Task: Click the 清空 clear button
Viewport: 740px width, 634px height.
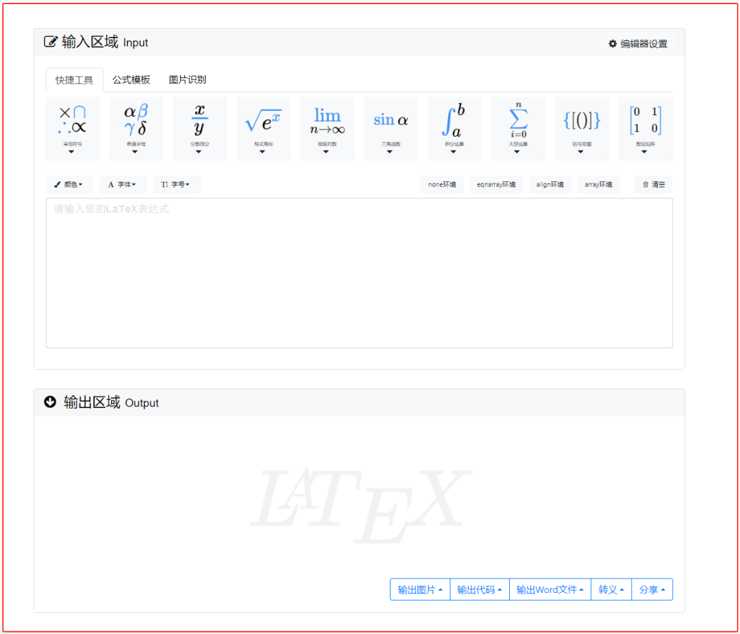Action: click(653, 184)
